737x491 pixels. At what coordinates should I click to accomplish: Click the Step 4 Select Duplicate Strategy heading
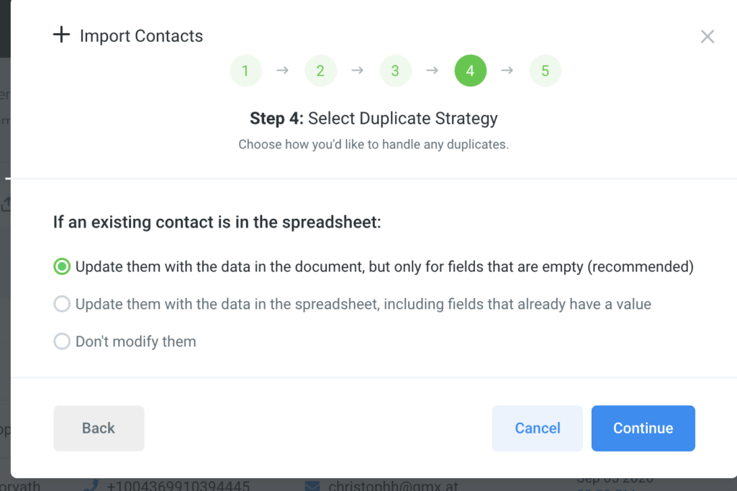[x=374, y=118]
